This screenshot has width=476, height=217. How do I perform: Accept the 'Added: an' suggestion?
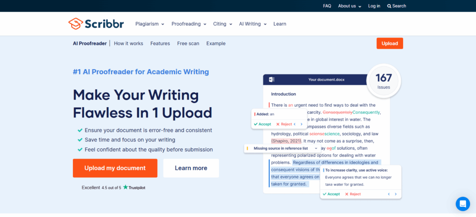pyautogui.click(x=261, y=124)
